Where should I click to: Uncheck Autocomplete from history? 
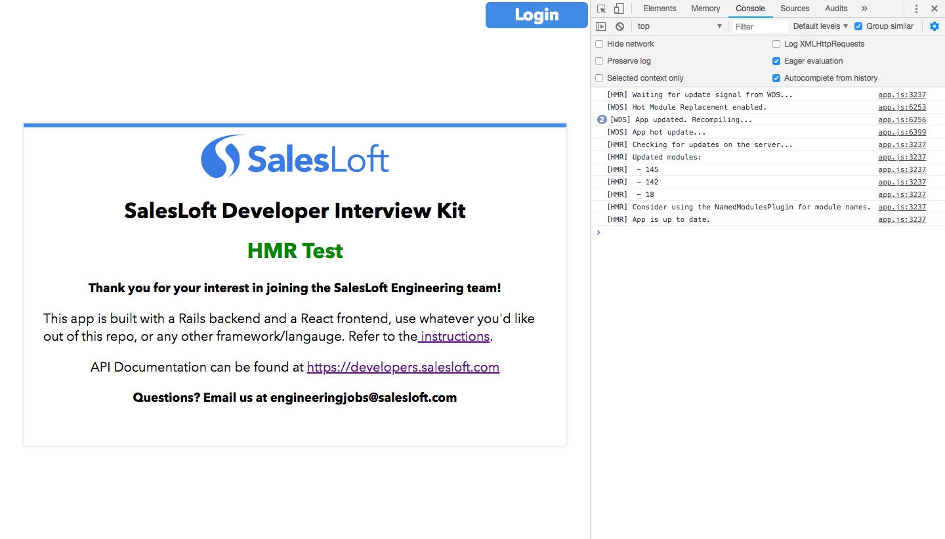coord(776,78)
